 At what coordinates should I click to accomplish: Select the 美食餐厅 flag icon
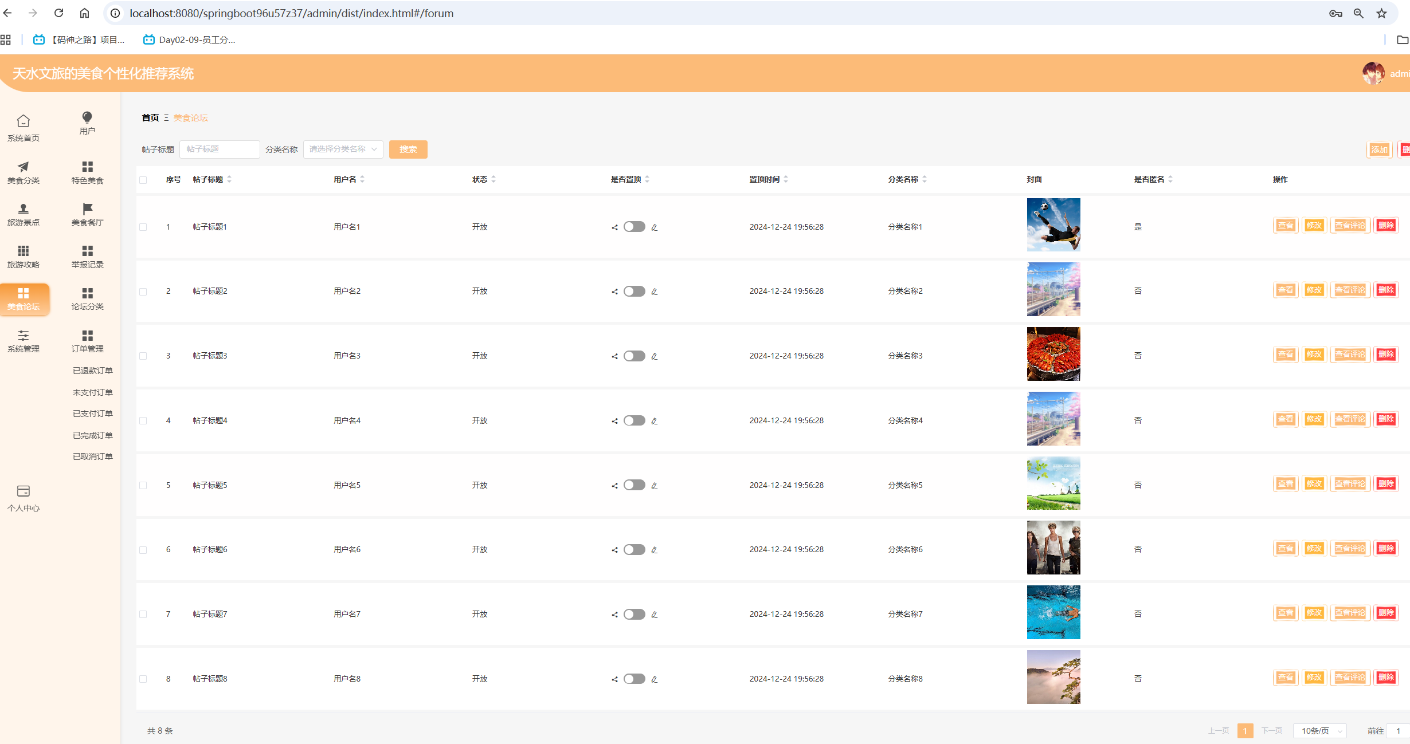click(87, 208)
